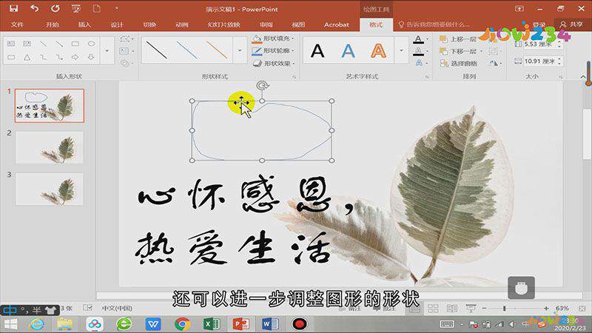Select slide 2 thumbnail
Image resolution: width=592 pixels, height=333 pixels.
[50, 147]
